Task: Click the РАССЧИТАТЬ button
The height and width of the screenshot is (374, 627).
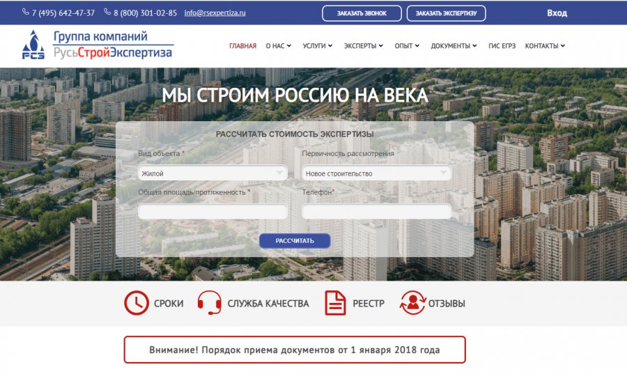Action: click(x=295, y=241)
